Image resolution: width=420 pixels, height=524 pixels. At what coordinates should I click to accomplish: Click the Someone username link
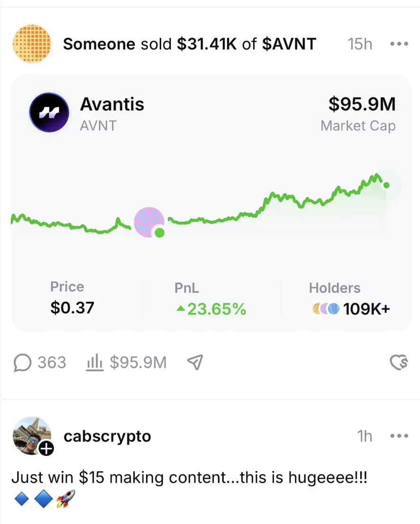pyautogui.click(x=99, y=44)
